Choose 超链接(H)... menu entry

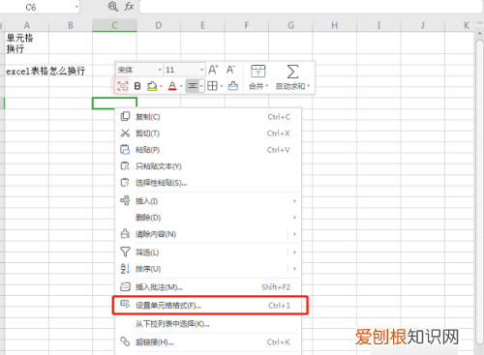point(208,342)
